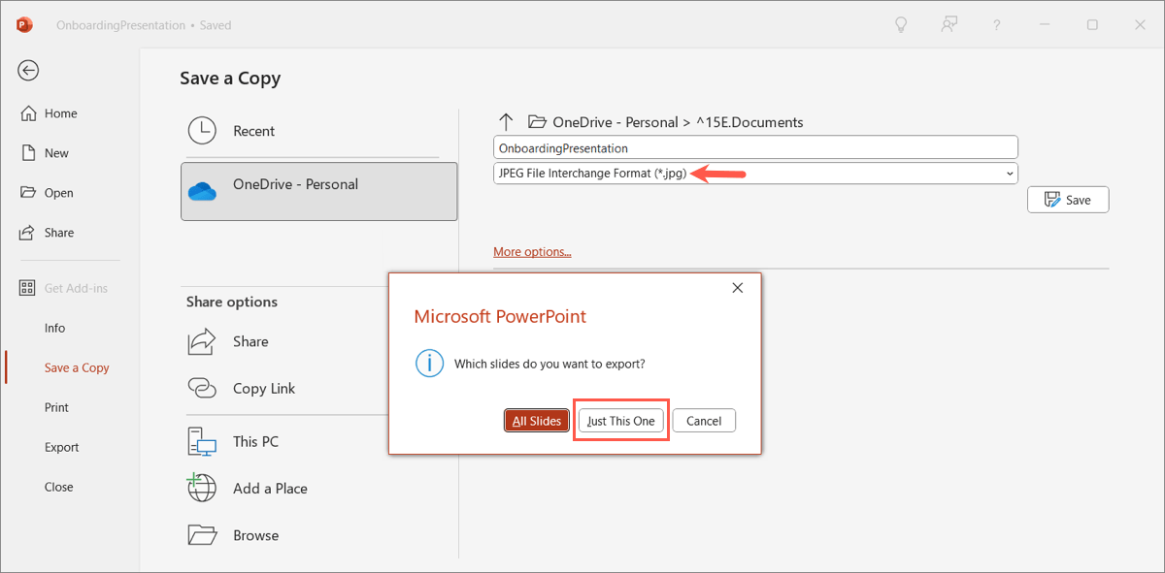Click the OneDrive cloud icon

click(202, 191)
